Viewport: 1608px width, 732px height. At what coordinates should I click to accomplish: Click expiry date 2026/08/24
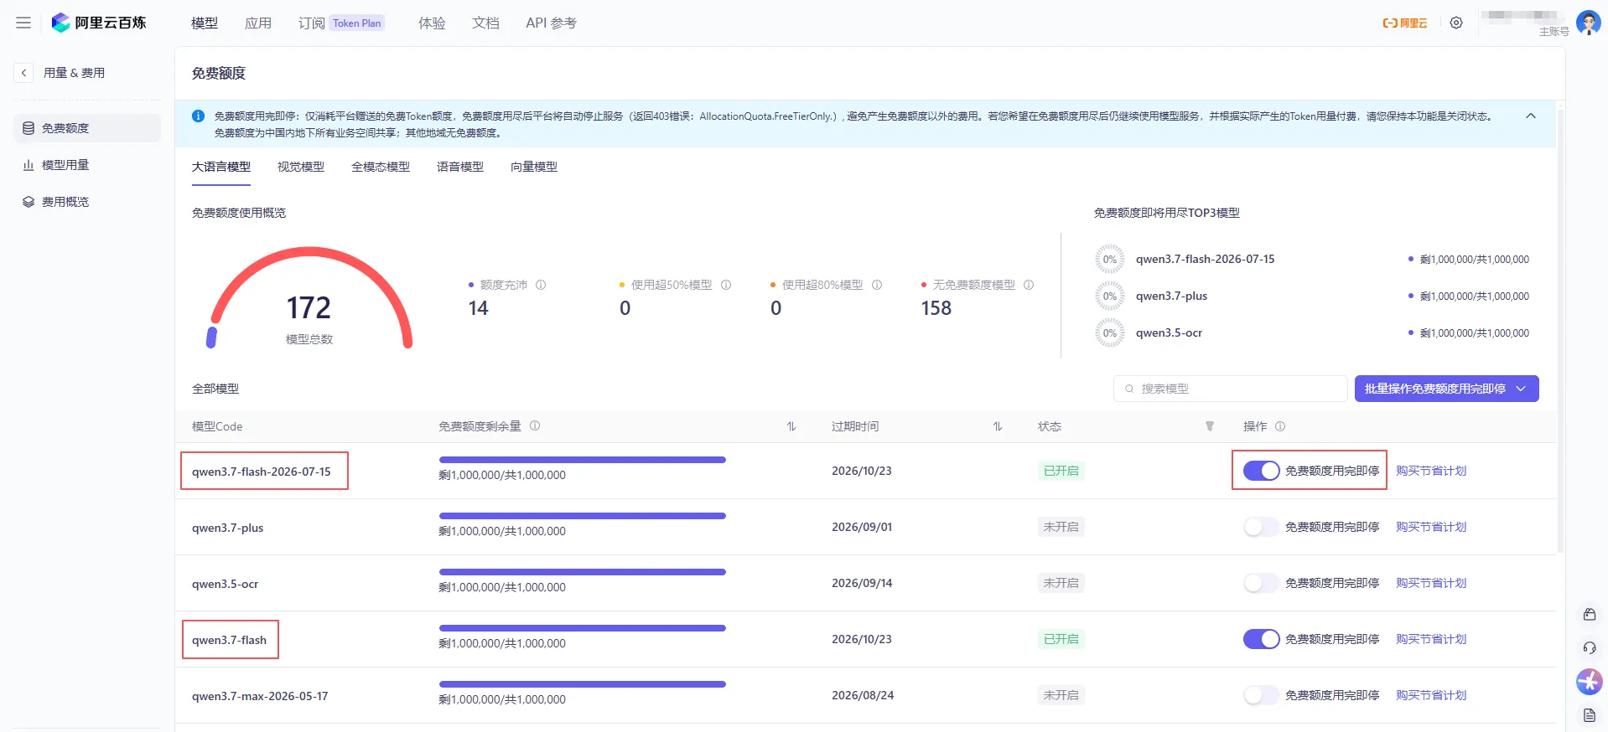click(863, 695)
